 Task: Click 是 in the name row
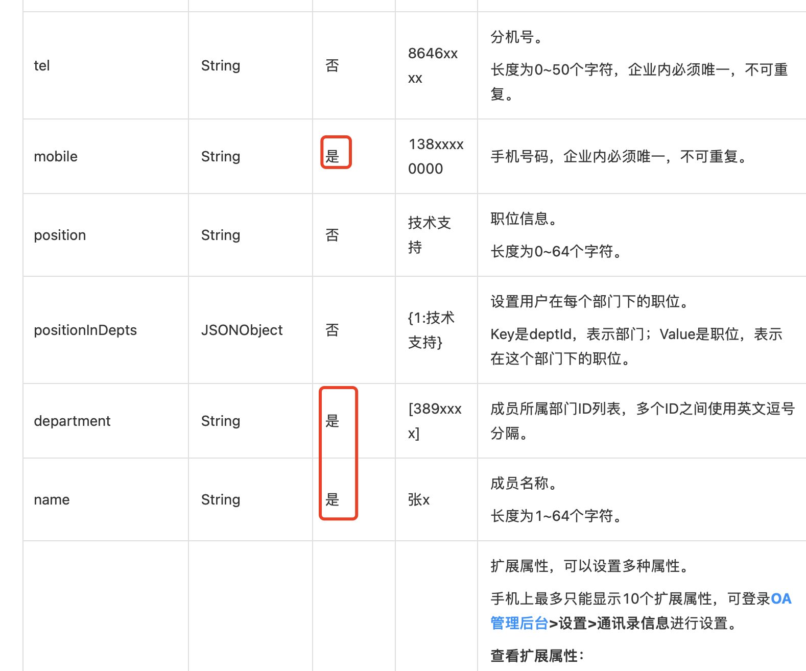point(333,500)
